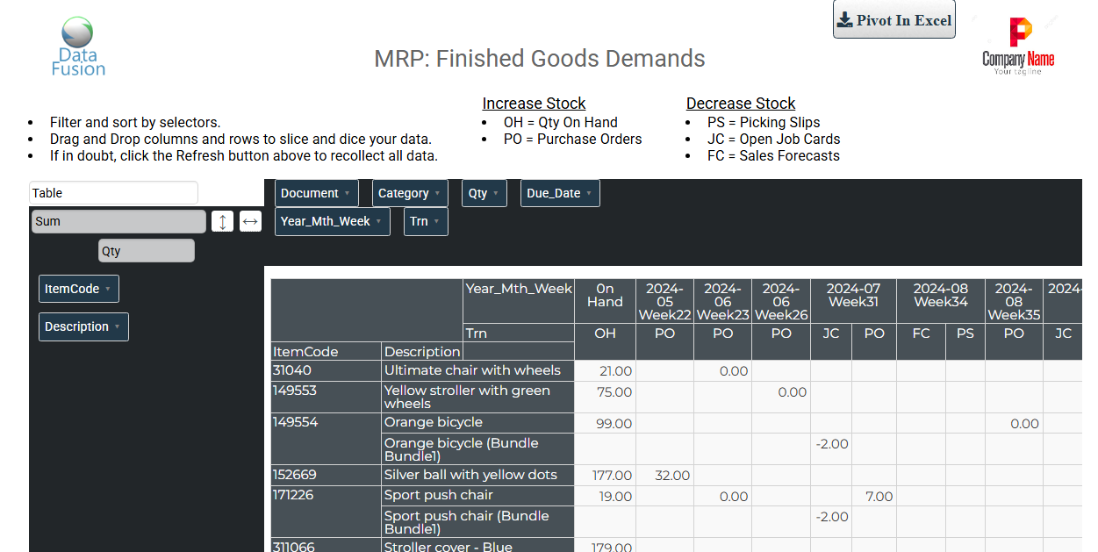Open the Year_Mth_Week column filter

(x=332, y=222)
